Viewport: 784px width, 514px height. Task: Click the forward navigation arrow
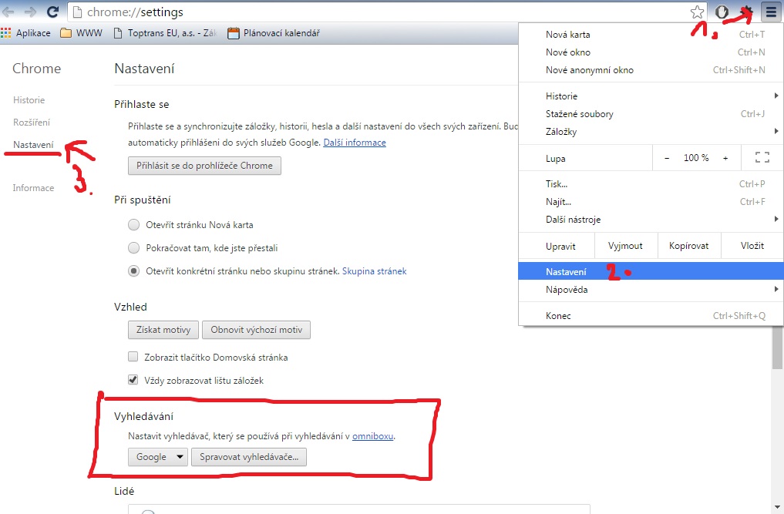(30, 12)
